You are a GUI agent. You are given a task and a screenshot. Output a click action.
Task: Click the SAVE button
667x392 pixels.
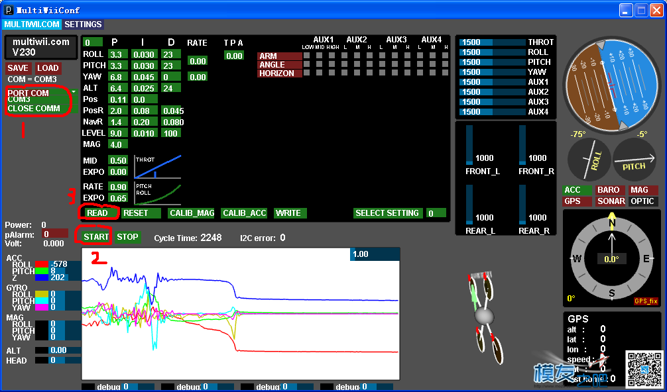(x=18, y=68)
